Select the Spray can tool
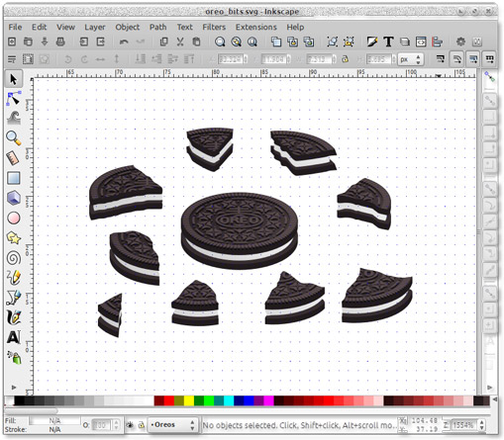 click(x=14, y=357)
